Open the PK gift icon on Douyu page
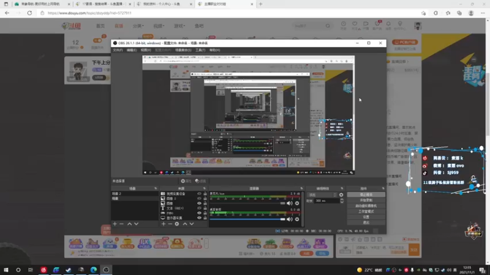 pyautogui.click(x=144, y=243)
